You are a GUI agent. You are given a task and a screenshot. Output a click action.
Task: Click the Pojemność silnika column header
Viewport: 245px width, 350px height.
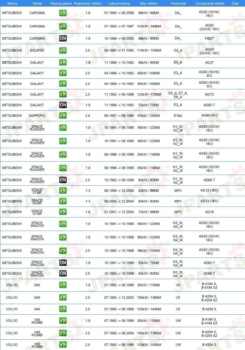[x=87, y=3]
